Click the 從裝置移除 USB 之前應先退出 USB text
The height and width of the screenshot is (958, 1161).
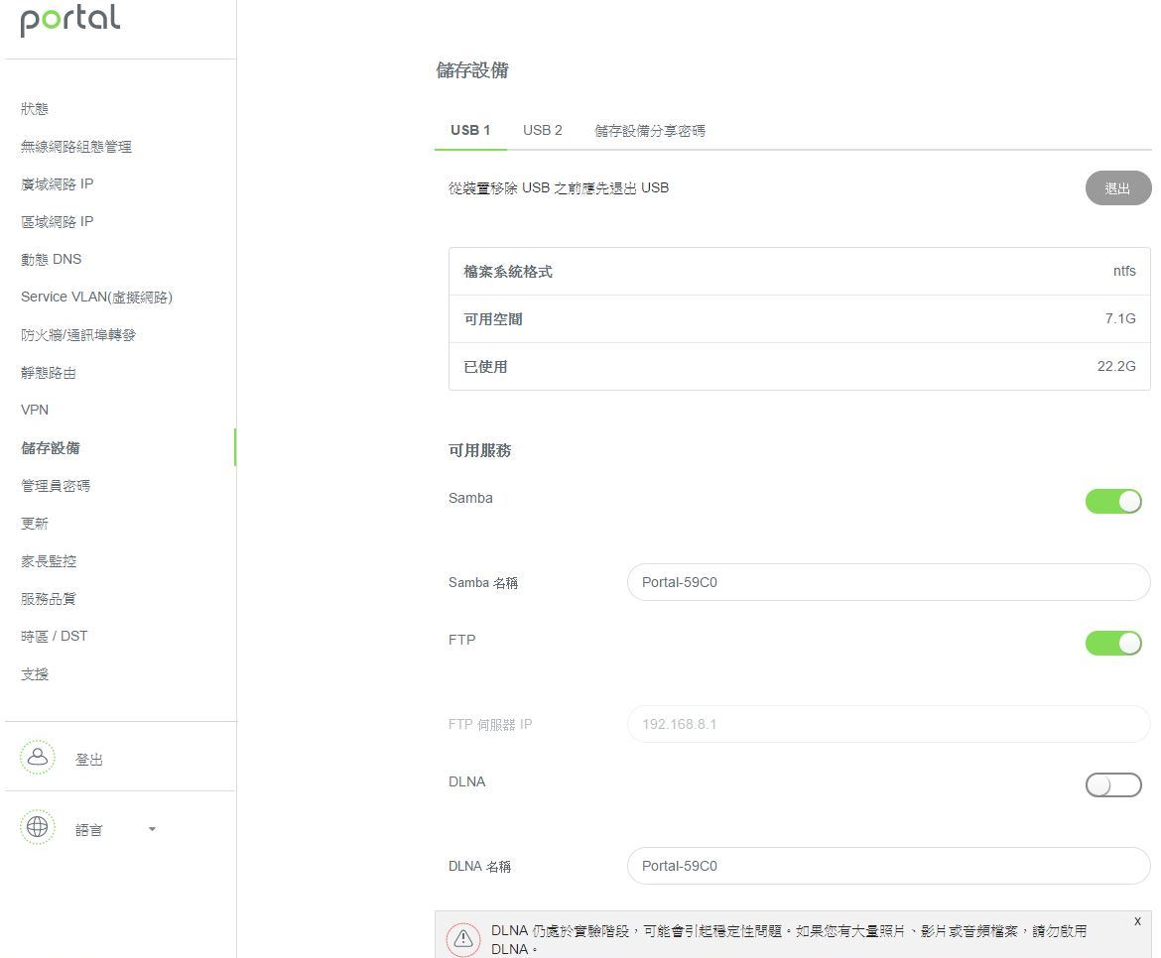(x=559, y=187)
